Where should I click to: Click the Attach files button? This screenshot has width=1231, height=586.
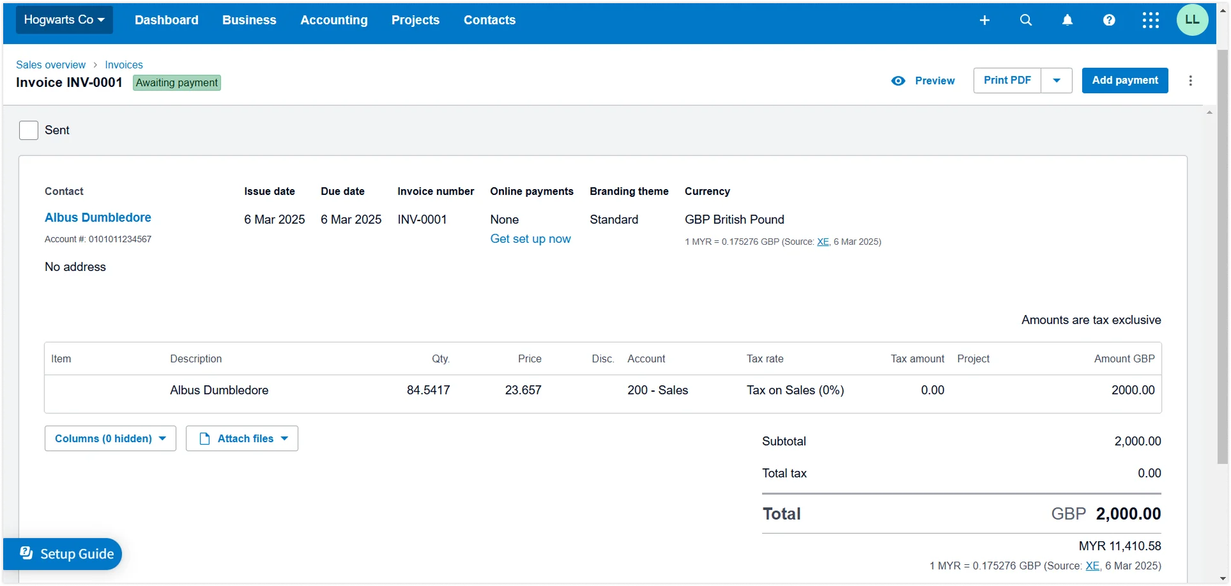tap(242, 438)
